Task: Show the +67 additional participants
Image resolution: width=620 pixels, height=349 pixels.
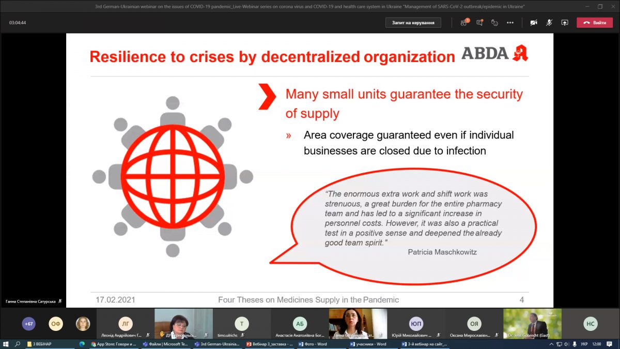Action: click(29, 324)
